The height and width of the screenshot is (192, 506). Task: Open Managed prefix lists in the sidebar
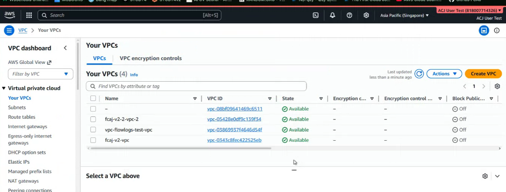click(x=30, y=171)
